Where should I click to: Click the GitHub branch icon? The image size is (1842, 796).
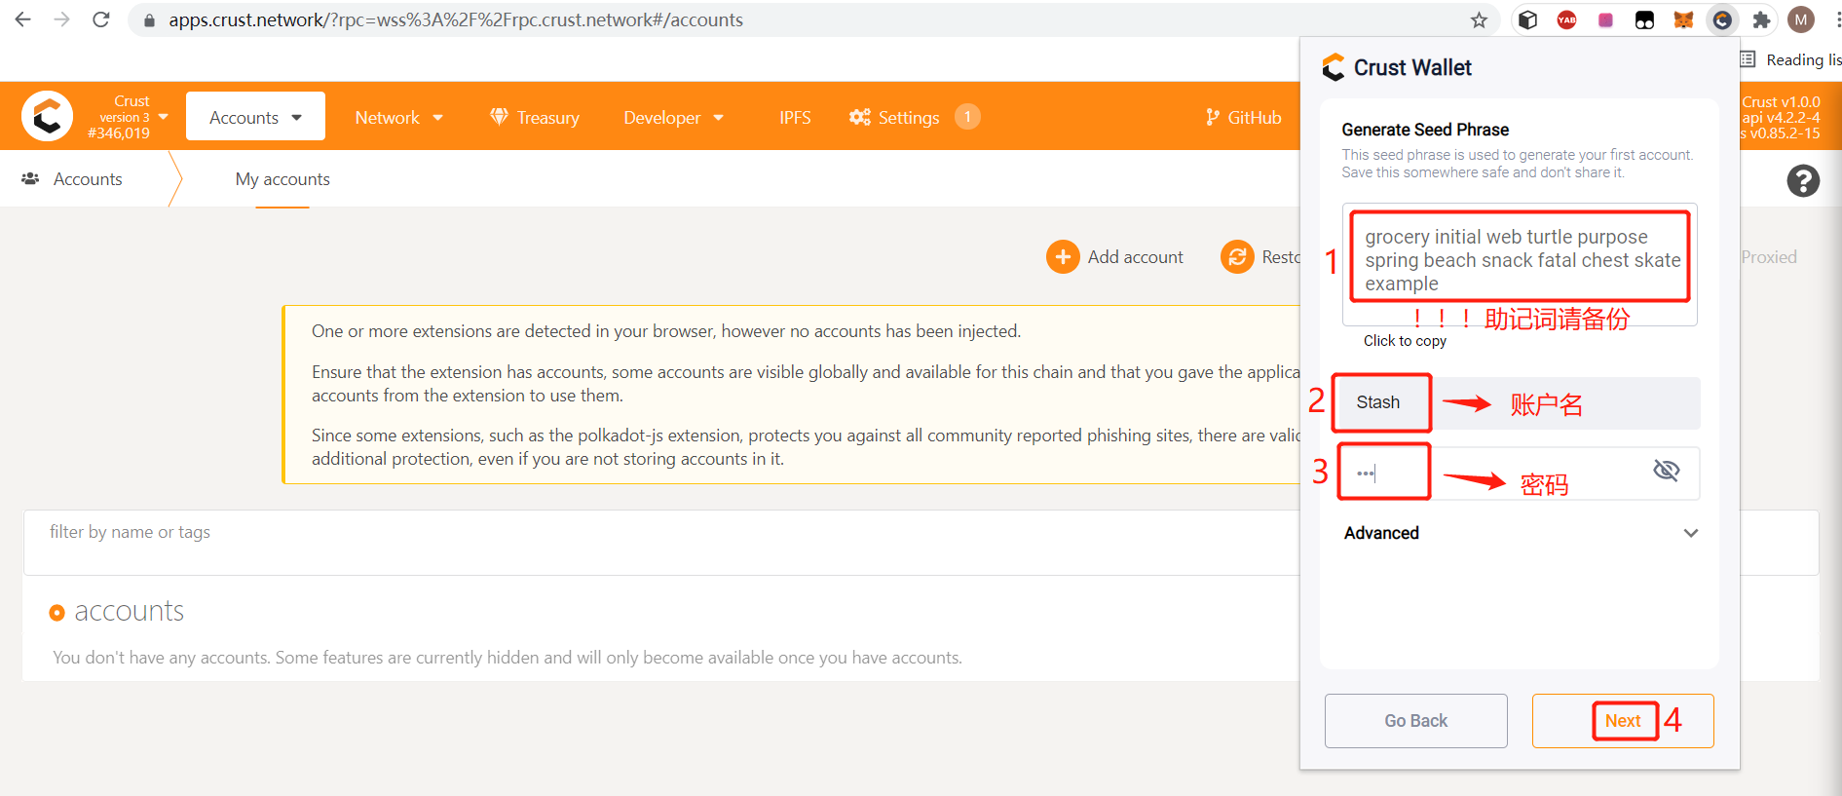[1212, 117]
